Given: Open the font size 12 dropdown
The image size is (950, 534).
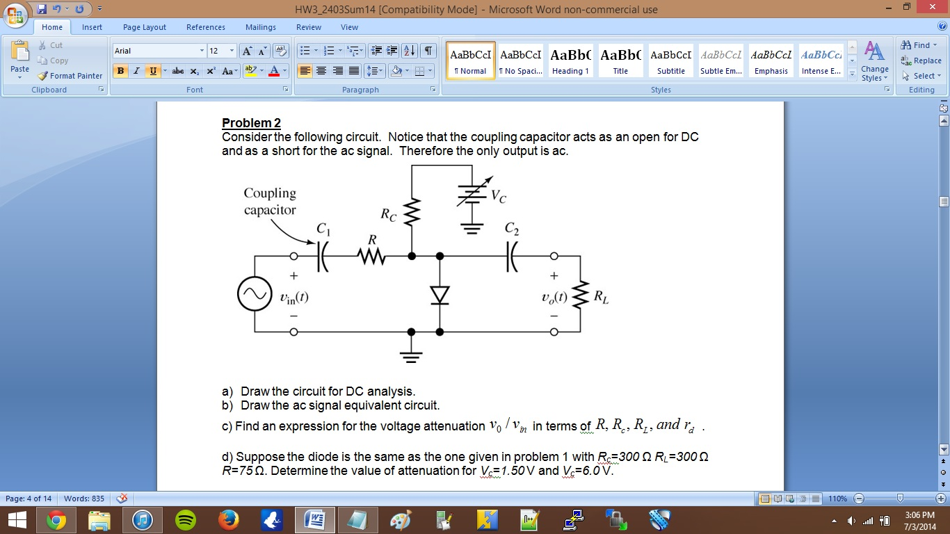Looking at the screenshot, I should (232, 51).
